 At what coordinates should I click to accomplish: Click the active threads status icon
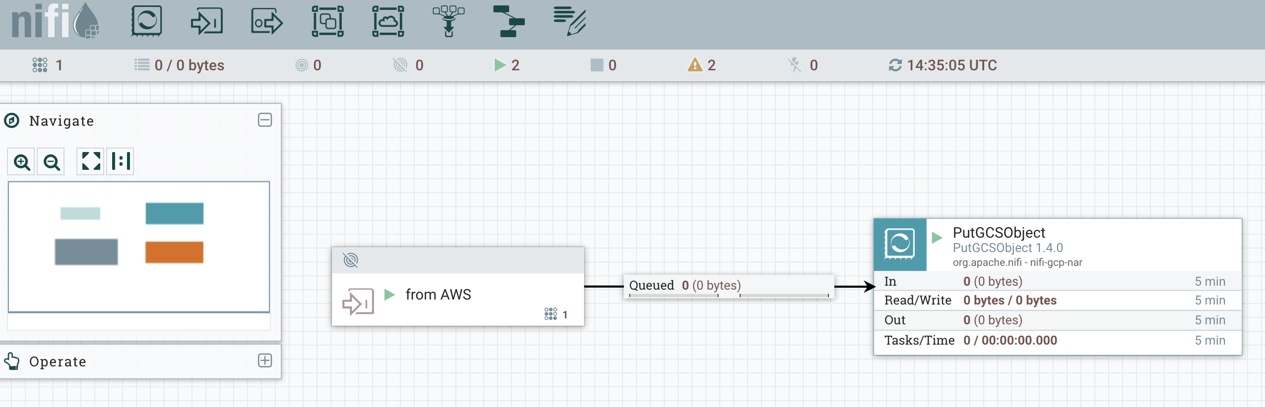click(x=40, y=65)
